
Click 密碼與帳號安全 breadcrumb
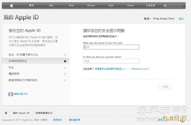click(44, 113)
